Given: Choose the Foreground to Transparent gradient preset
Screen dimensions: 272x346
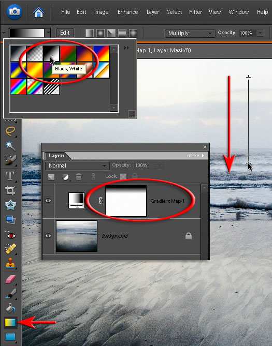Looking at the screenshot, I should [x=35, y=53].
